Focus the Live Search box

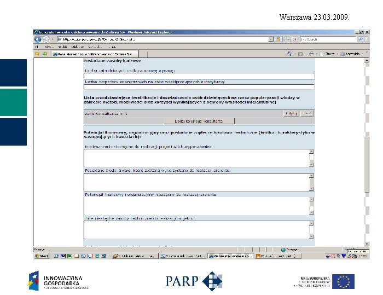point(328,39)
